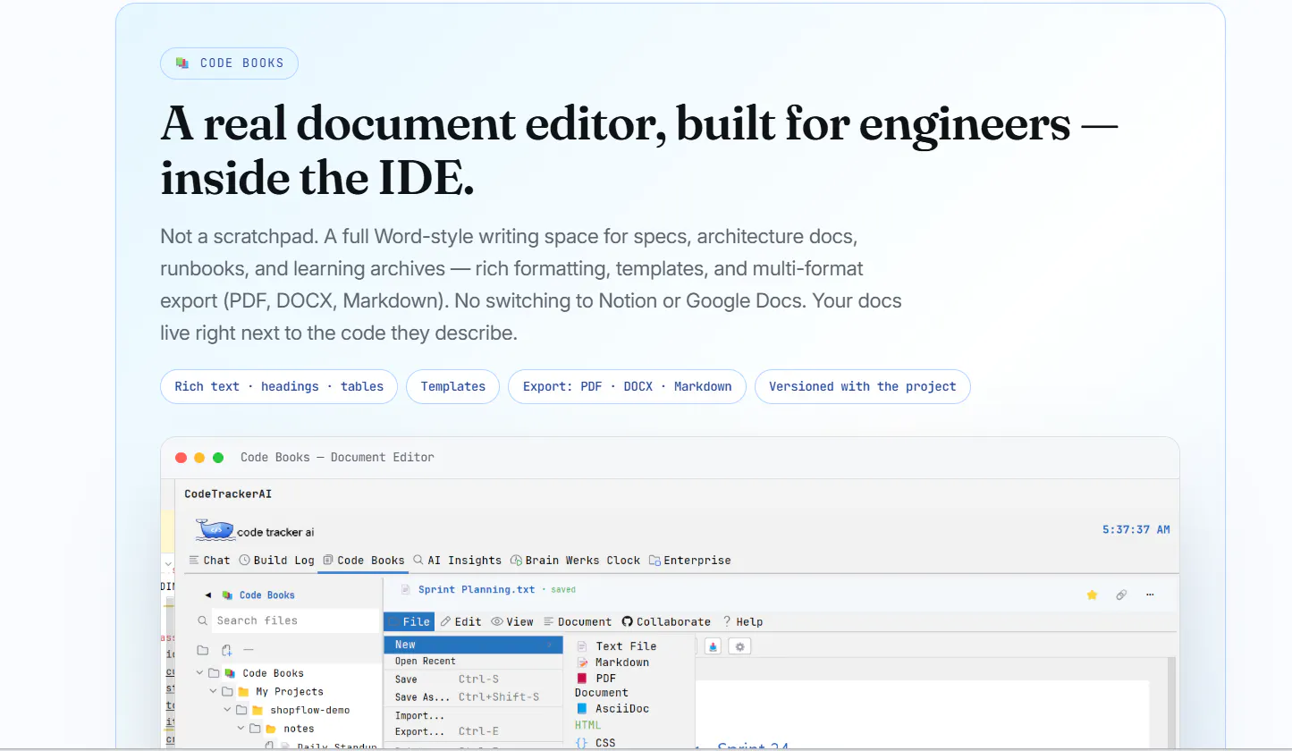Open the Edit menu
The height and width of the screenshot is (751, 1292).
click(x=460, y=622)
